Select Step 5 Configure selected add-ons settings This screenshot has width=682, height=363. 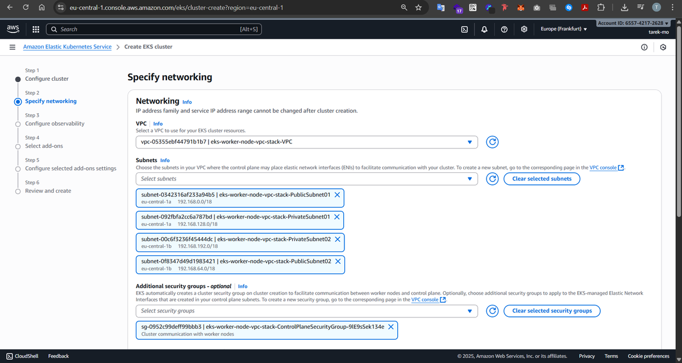pyautogui.click(x=70, y=168)
